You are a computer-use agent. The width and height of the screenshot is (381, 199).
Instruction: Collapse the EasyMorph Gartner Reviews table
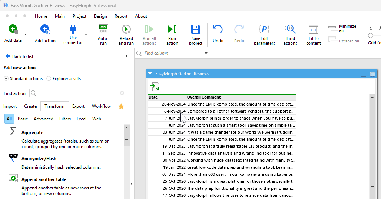[x=150, y=73]
